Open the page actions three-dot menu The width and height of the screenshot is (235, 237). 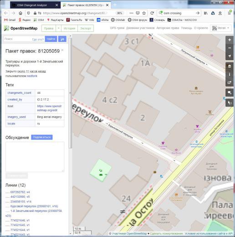(x=131, y=13)
